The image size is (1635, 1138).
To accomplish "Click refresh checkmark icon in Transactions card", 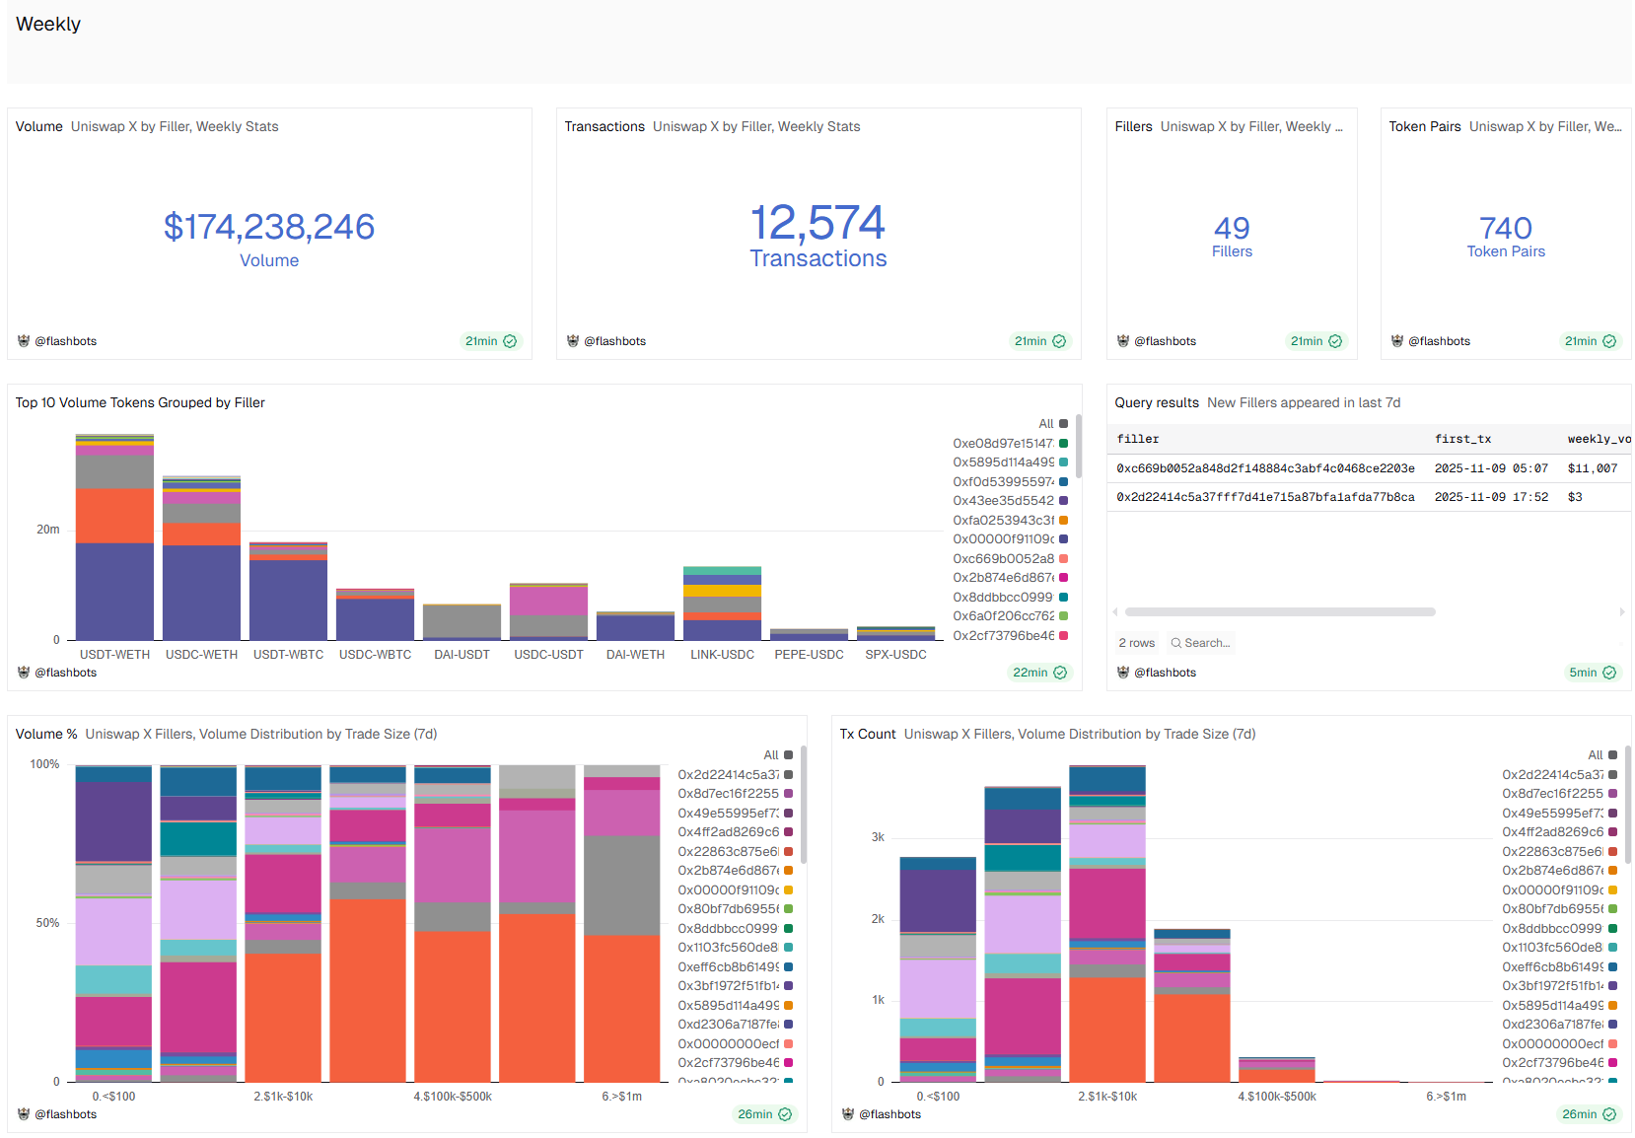I will click(x=1059, y=341).
